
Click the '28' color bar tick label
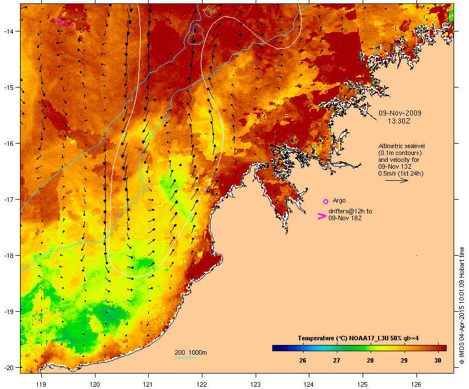370,360
